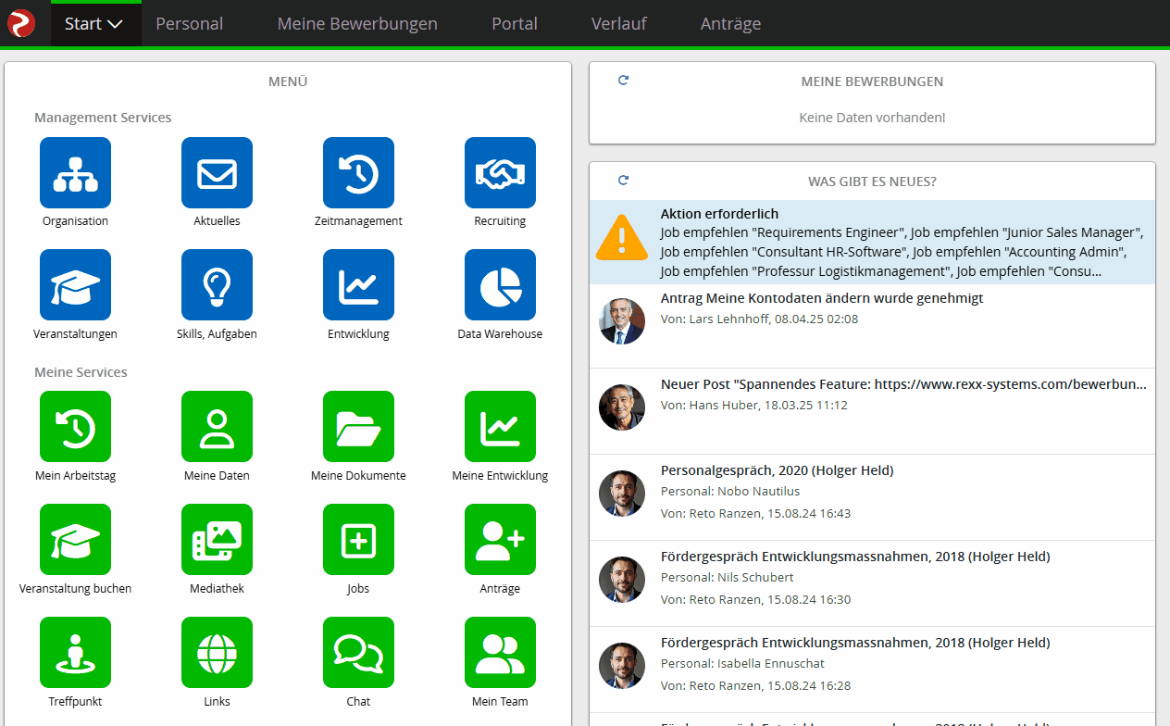Open the blue Entwicklung chart icon
Image resolution: width=1170 pixels, height=726 pixels.
(358, 285)
